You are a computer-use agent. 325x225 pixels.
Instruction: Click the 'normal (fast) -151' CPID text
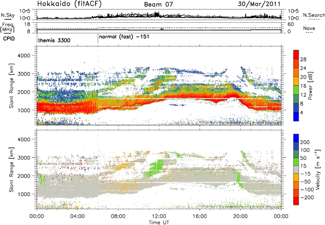point(124,37)
